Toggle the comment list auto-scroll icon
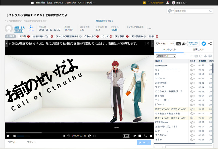The width and height of the screenshot is (218, 149). [205, 56]
